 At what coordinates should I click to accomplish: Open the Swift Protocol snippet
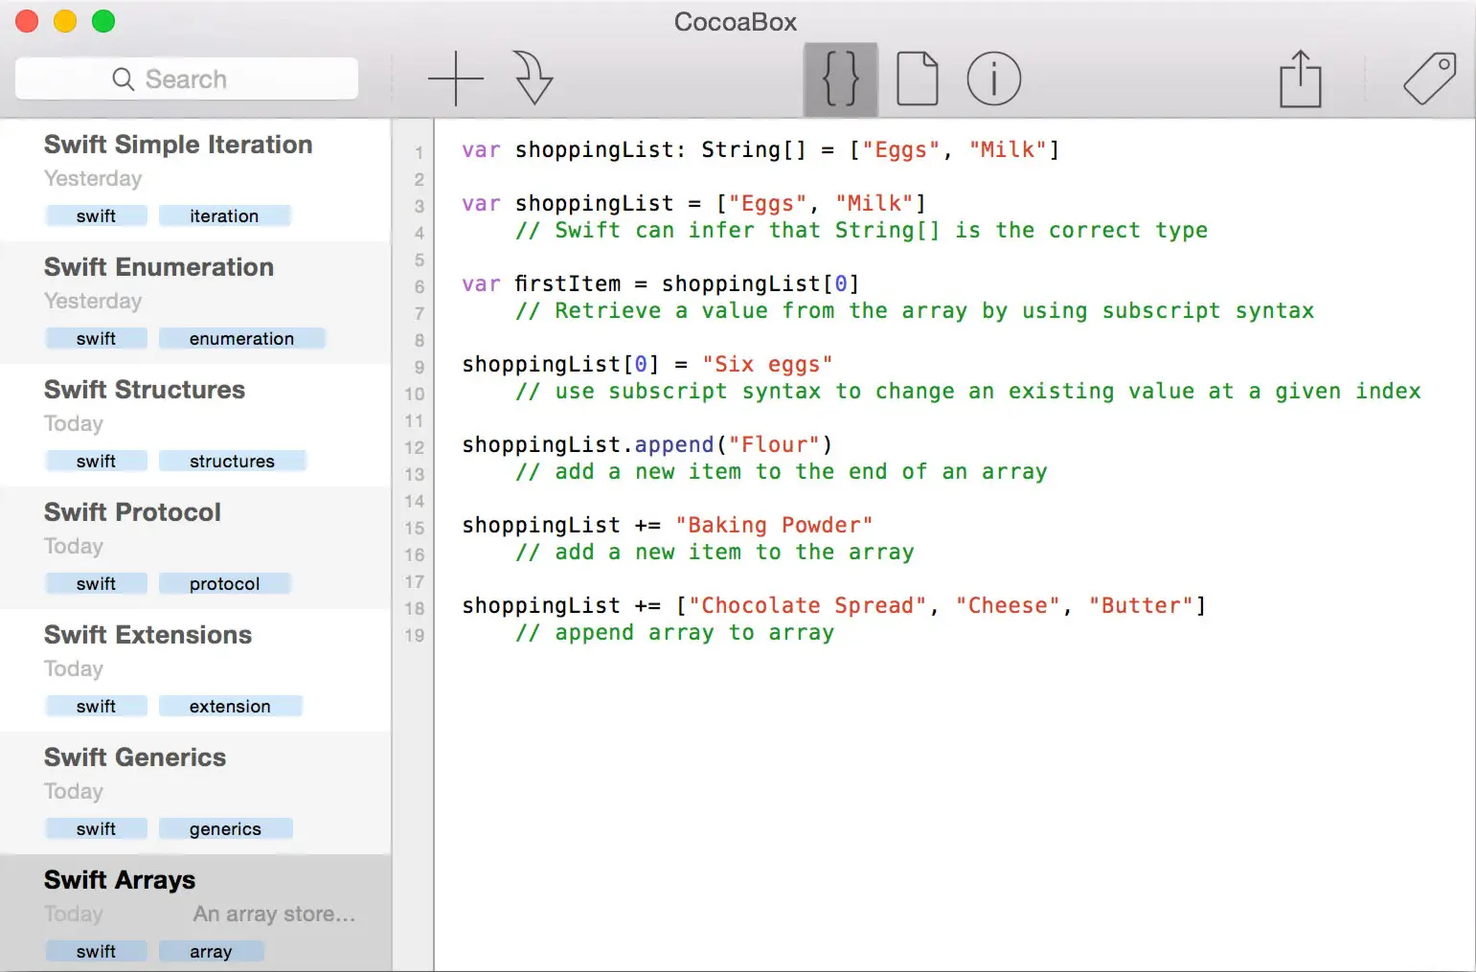(x=195, y=548)
